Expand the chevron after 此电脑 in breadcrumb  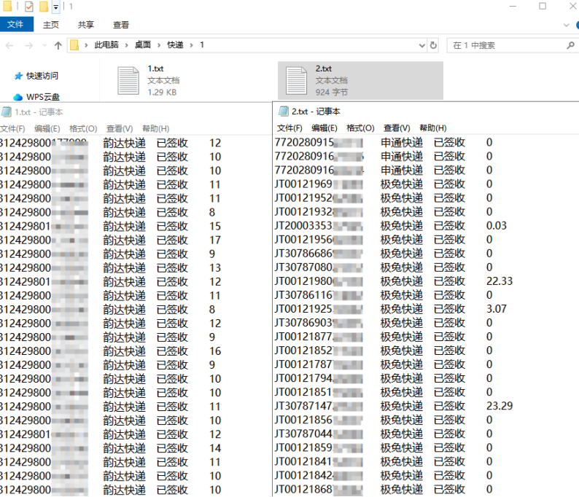[127, 45]
